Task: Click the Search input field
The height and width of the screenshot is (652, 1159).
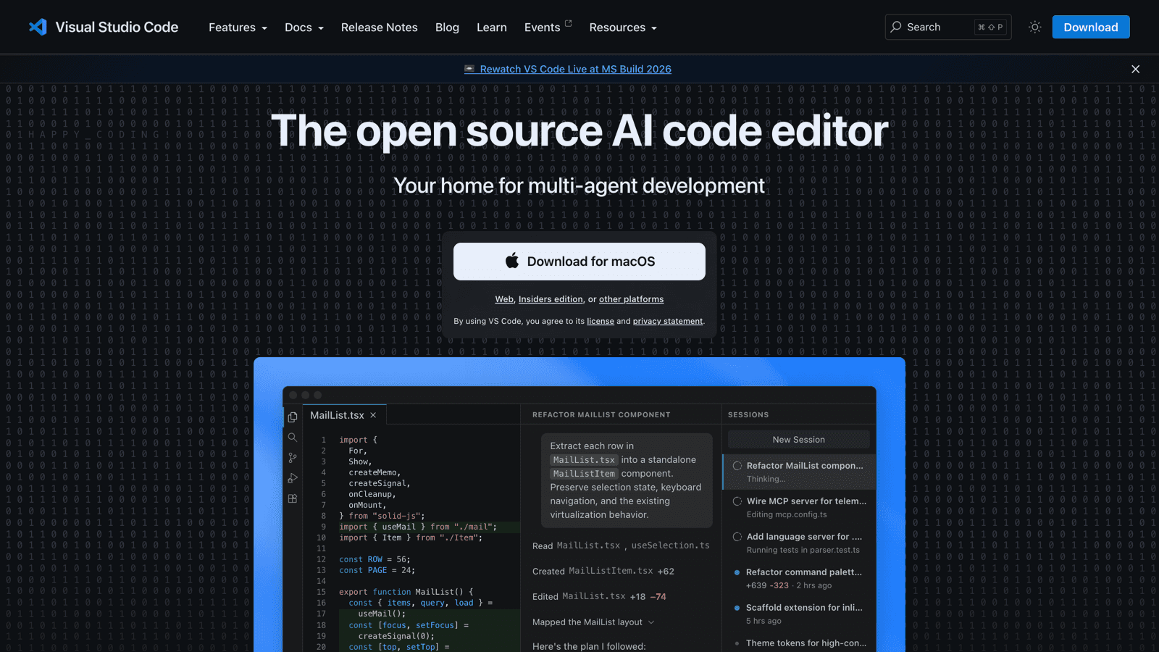Action: click(948, 27)
